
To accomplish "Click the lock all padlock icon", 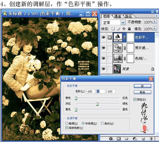I will point(129,29).
